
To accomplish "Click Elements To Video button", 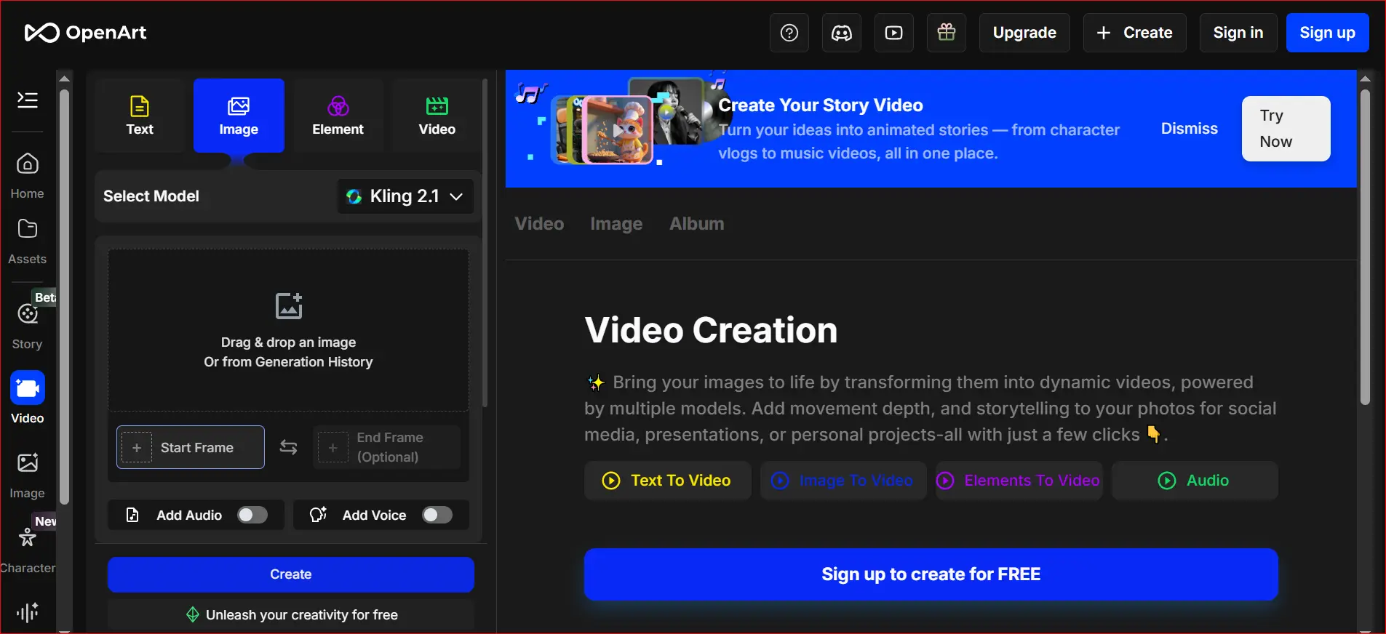I will (1019, 481).
